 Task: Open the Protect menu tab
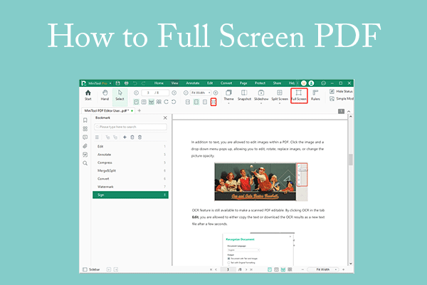click(x=260, y=83)
